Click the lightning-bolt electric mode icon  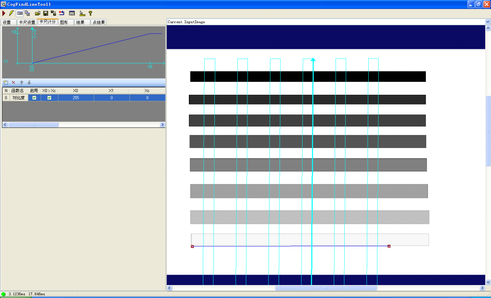12,13
